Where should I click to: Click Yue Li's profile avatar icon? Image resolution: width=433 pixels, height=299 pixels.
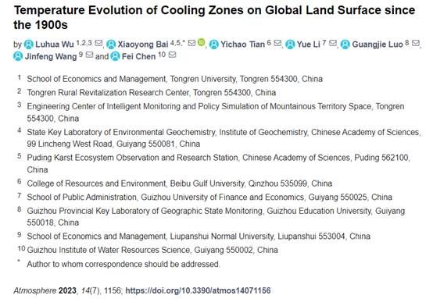[290, 44]
